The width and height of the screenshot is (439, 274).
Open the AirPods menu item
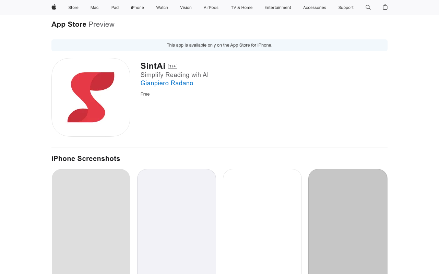pos(211,8)
